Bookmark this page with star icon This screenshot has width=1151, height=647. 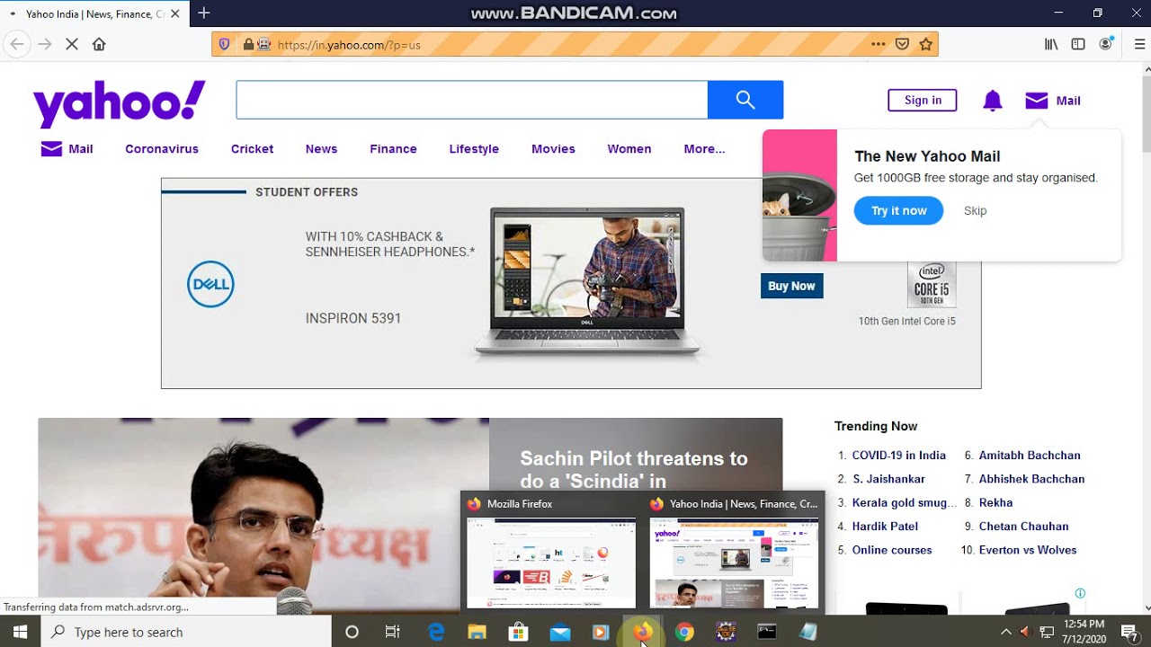(925, 44)
